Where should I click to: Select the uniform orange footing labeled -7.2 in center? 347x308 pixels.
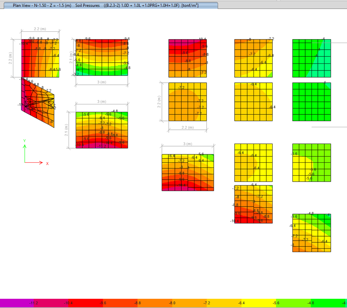(187, 101)
